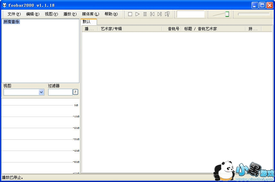Skip to the previous track
Image resolution: width=275 pixels, height=182 pixels.
coord(152,14)
